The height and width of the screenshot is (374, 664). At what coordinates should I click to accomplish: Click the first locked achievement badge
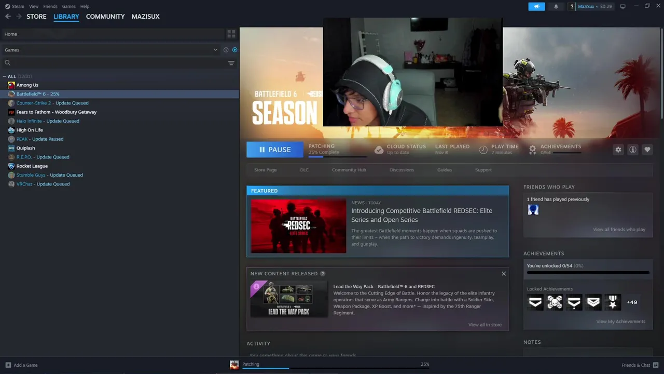tap(535, 302)
